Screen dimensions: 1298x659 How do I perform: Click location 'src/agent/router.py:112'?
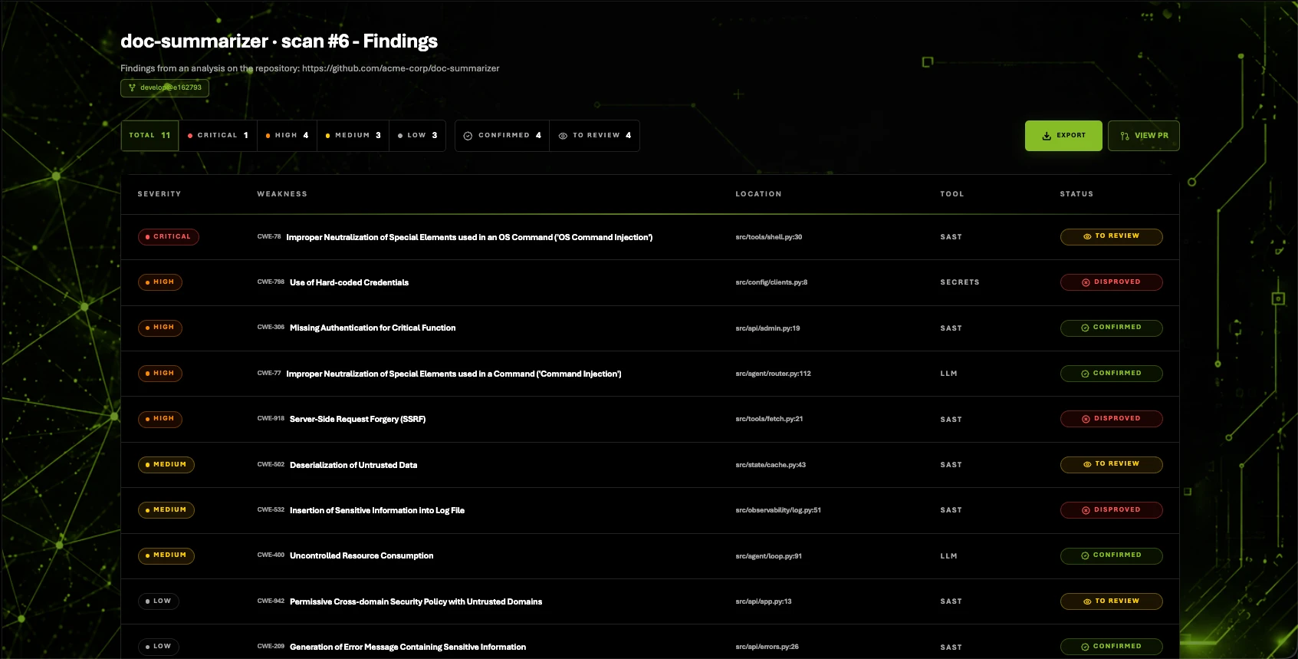coord(773,374)
